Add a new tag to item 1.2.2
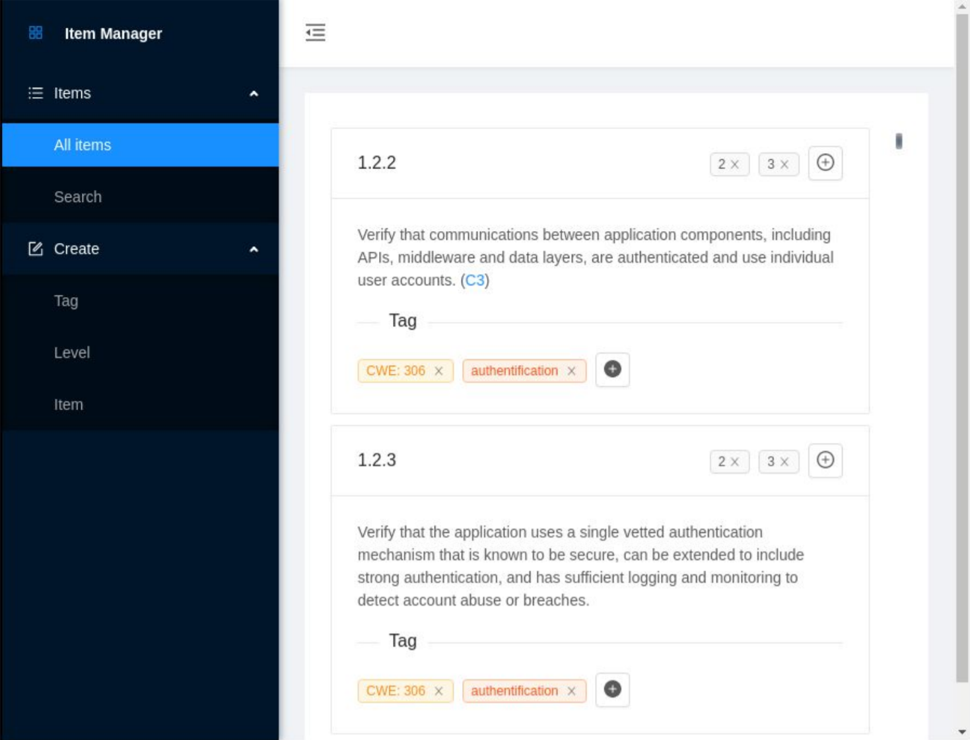This screenshot has height=740, width=970. (612, 370)
